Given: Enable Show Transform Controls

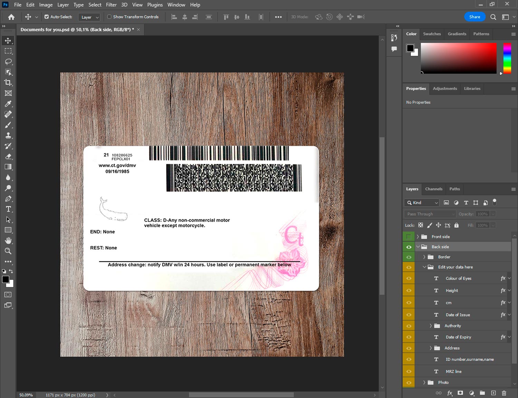Looking at the screenshot, I should click(109, 17).
